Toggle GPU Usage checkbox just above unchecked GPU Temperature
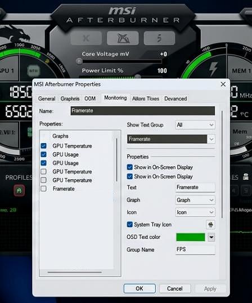 (x=44, y=163)
